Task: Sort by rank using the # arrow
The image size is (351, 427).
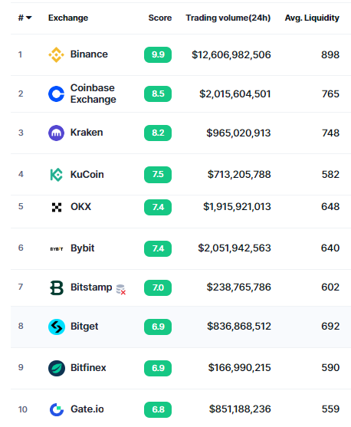Action: pos(25,18)
